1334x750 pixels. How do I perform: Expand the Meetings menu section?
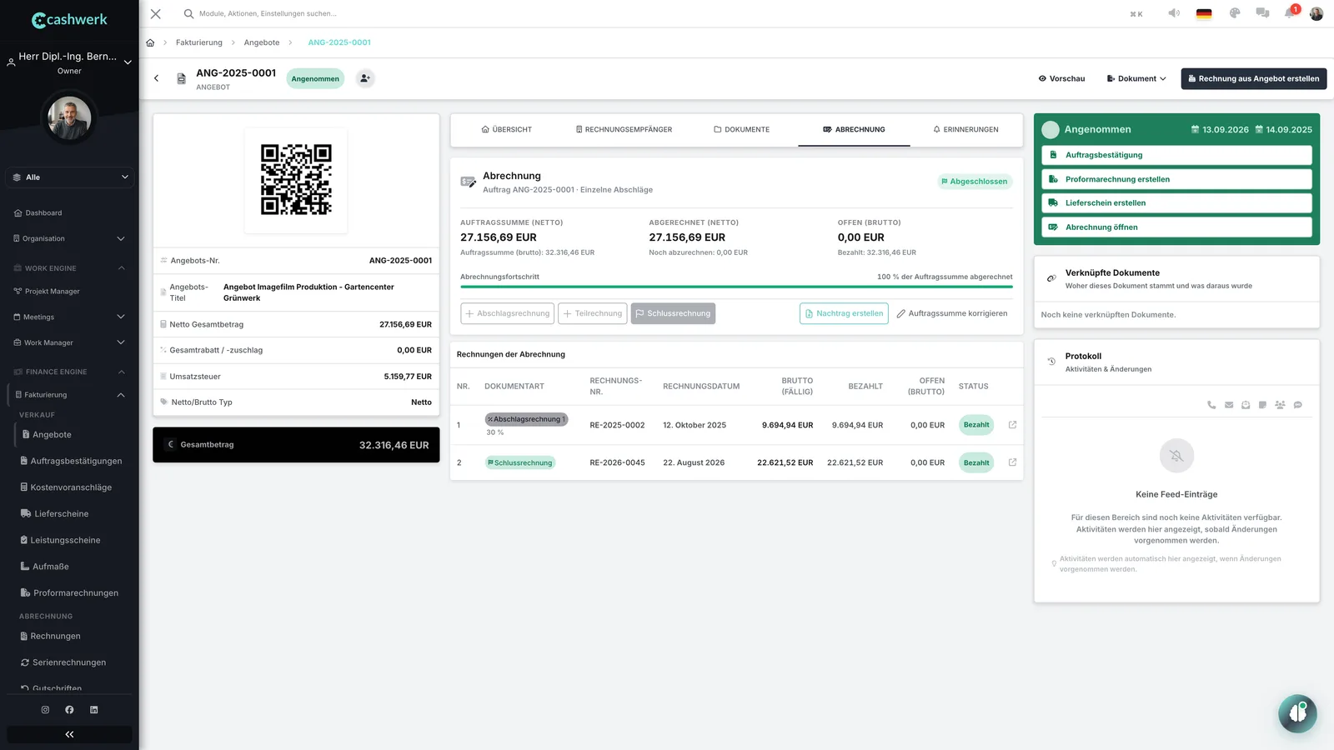69,317
